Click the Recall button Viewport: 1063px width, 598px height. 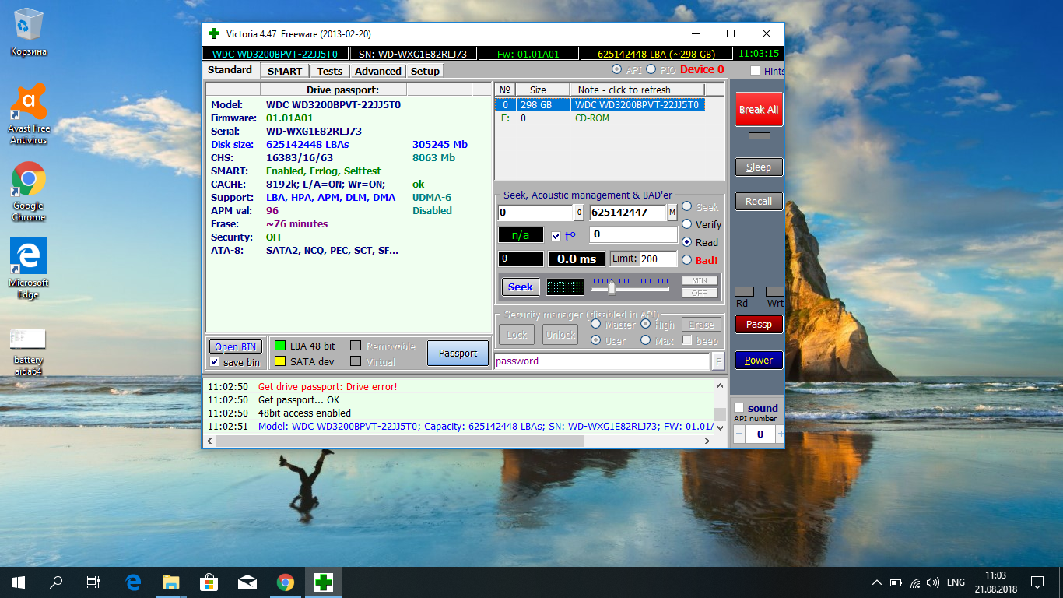tap(759, 201)
